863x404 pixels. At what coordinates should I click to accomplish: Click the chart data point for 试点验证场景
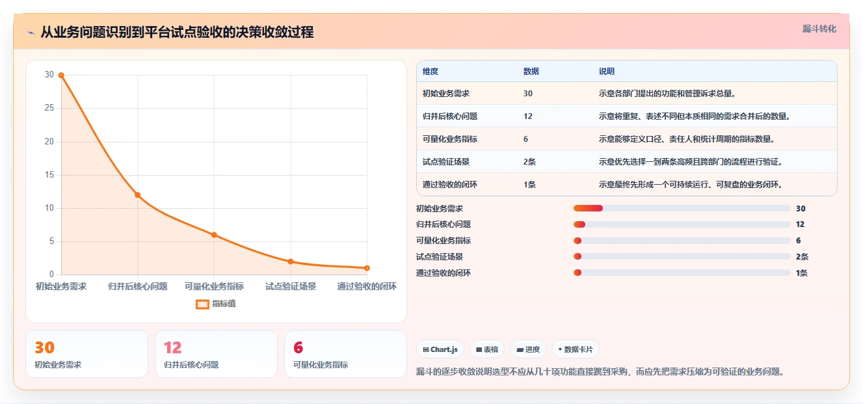coord(291,262)
